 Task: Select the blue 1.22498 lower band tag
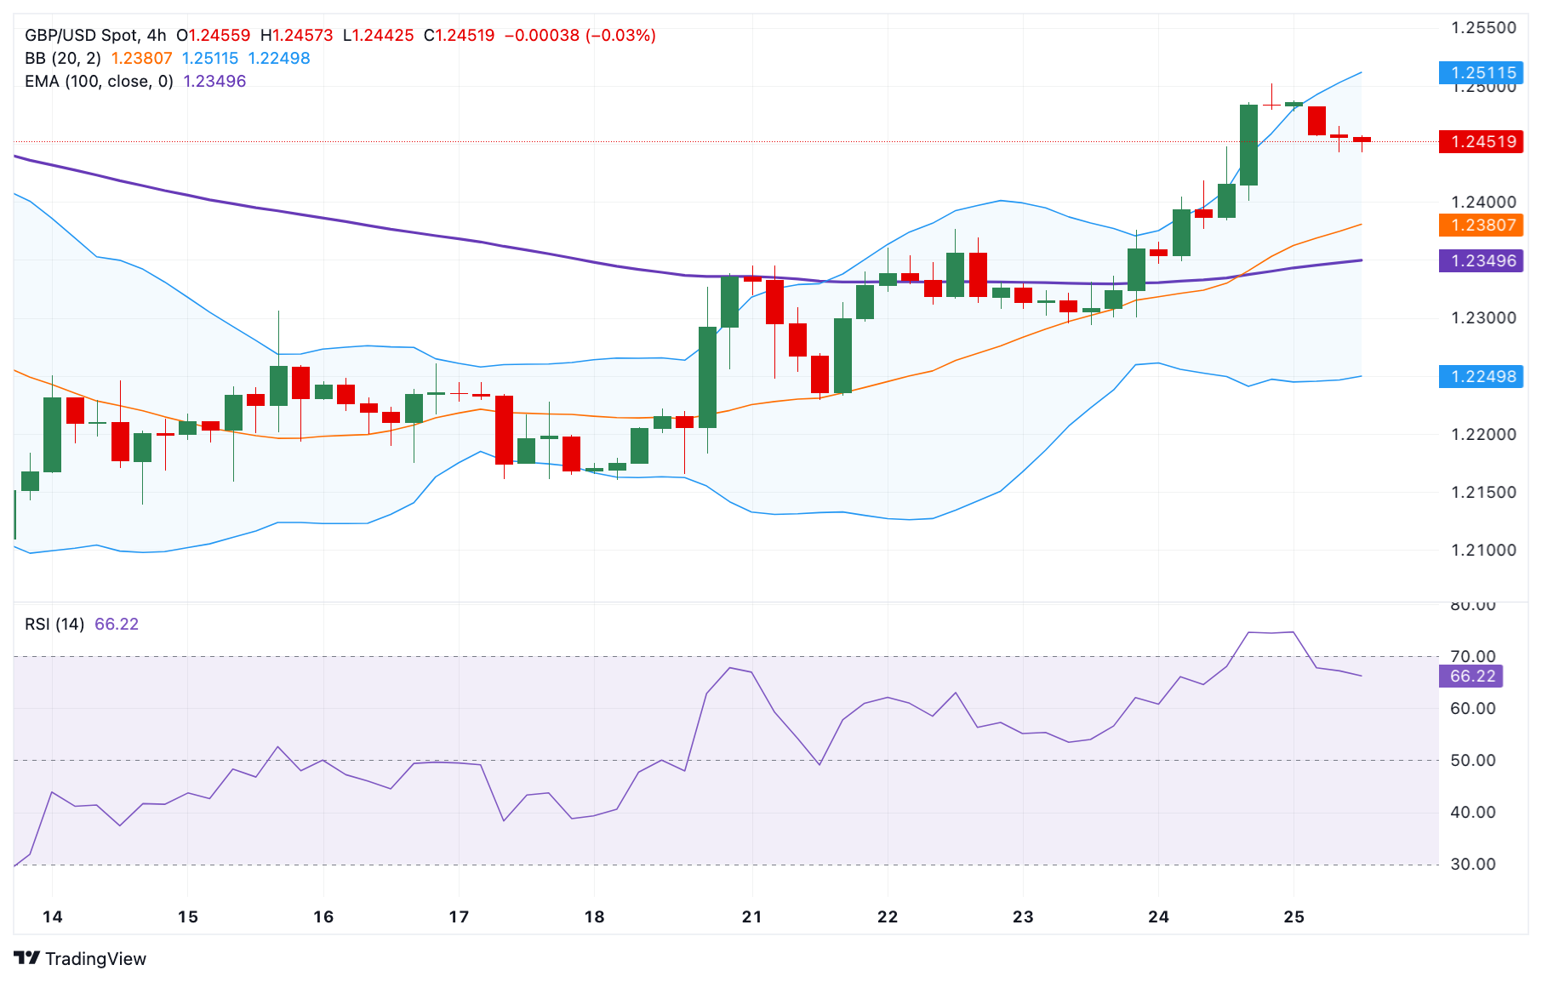click(x=1482, y=376)
